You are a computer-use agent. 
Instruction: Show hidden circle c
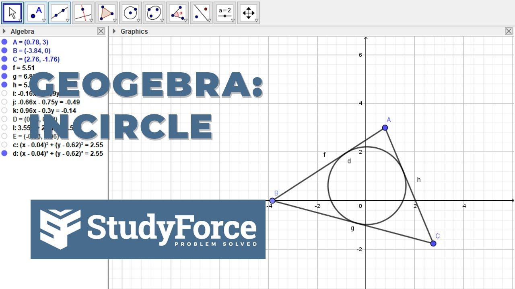tap(4, 145)
